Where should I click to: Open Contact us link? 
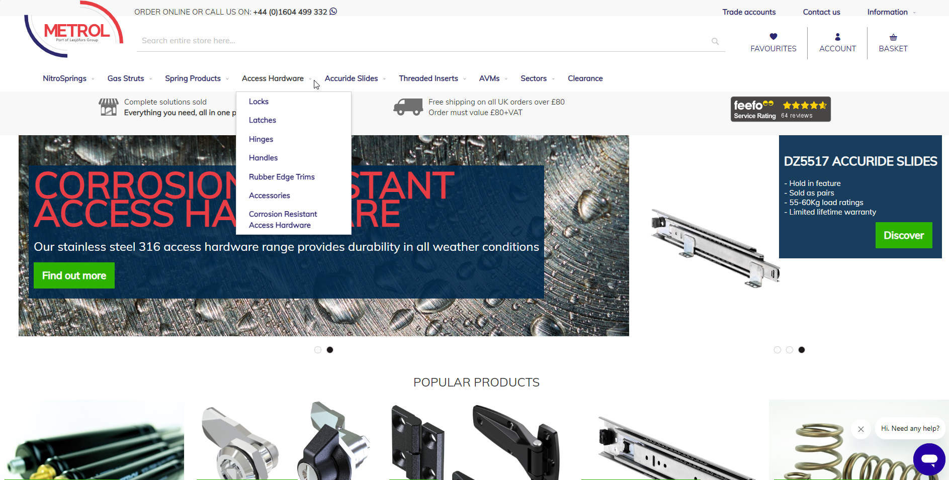click(821, 12)
